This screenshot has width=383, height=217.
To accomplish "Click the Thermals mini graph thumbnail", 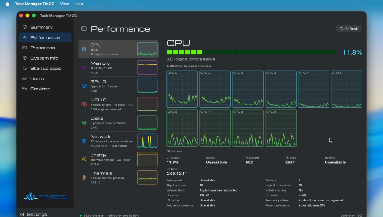I will click(x=147, y=177).
